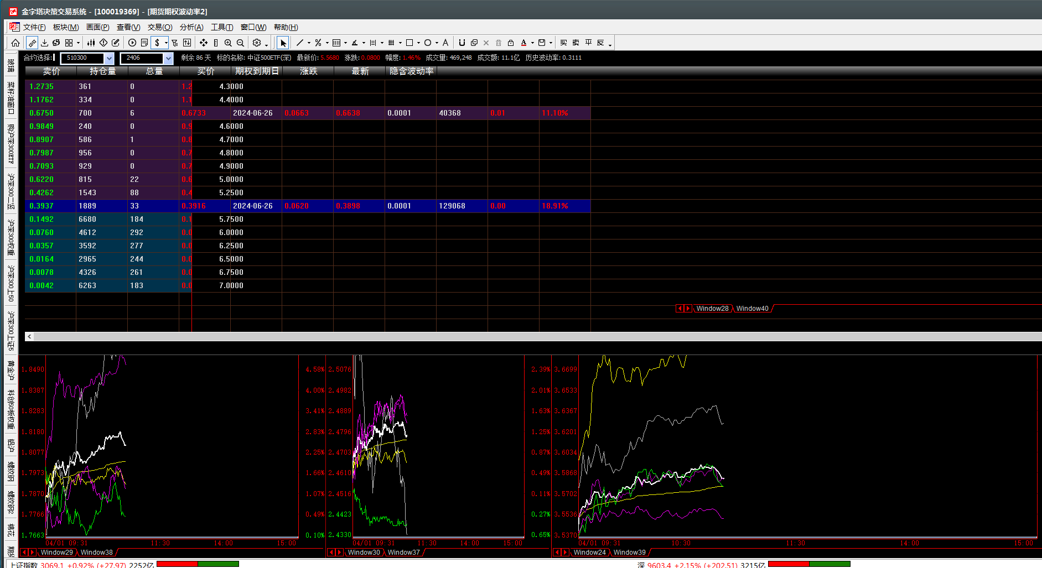Viewport: 1042px width, 568px height.
Task: Switch to the Window38 tab
Action: click(x=97, y=553)
